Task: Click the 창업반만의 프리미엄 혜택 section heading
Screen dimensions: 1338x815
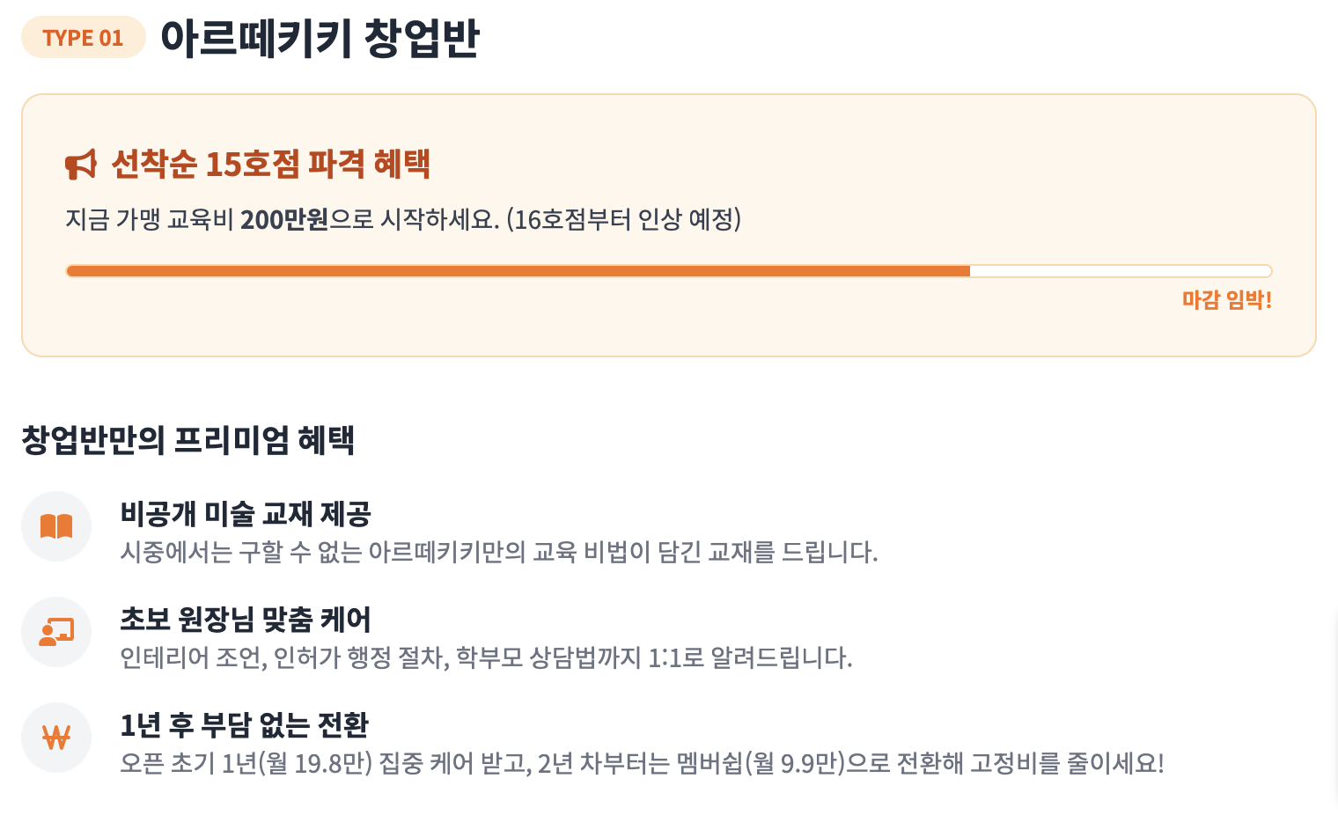Action: (x=187, y=440)
